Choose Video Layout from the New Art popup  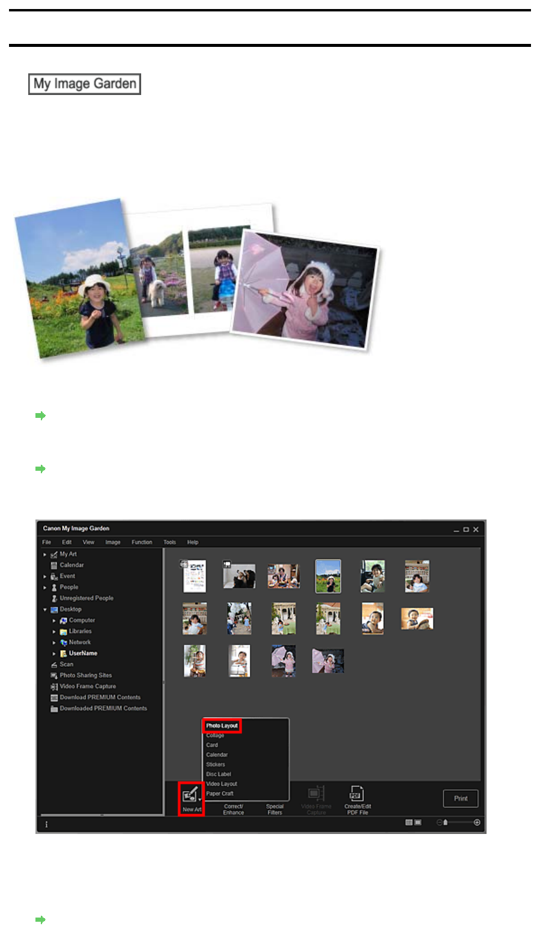(x=222, y=783)
